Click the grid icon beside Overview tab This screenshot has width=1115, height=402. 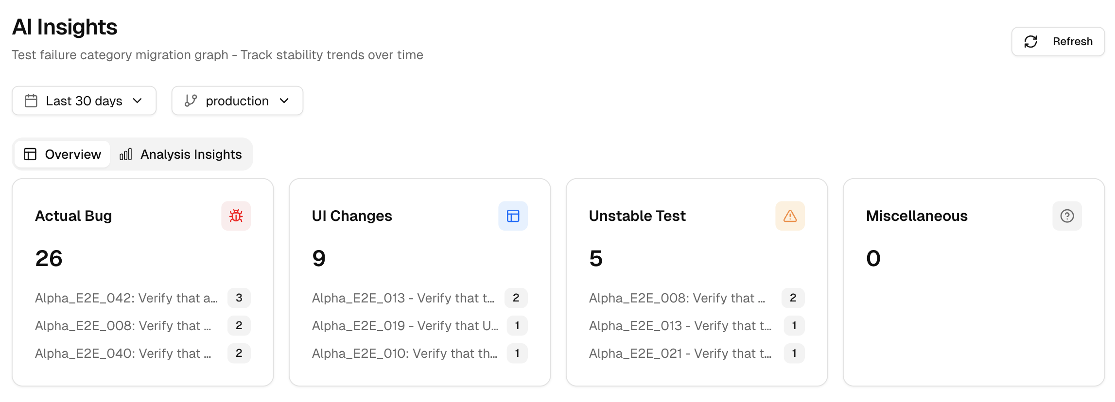pos(30,154)
